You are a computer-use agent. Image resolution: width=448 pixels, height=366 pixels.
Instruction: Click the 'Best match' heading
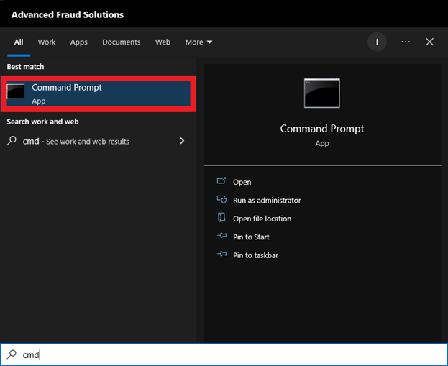point(25,67)
